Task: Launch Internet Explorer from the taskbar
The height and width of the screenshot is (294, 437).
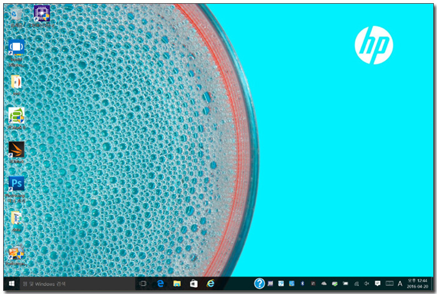Action: [211, 283]
